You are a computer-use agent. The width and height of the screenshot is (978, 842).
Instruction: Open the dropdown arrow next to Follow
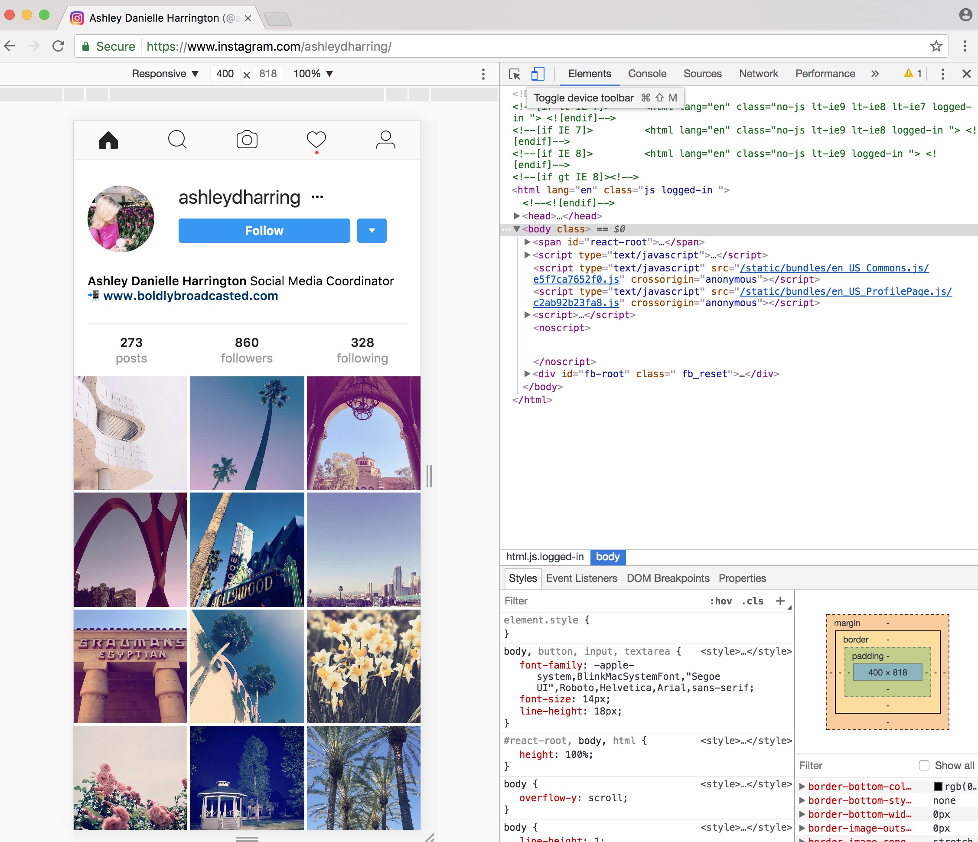(372, 231)
